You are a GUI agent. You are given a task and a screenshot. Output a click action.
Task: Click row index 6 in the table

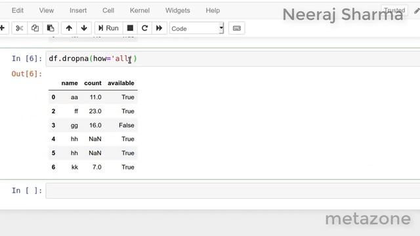(53, 167)
